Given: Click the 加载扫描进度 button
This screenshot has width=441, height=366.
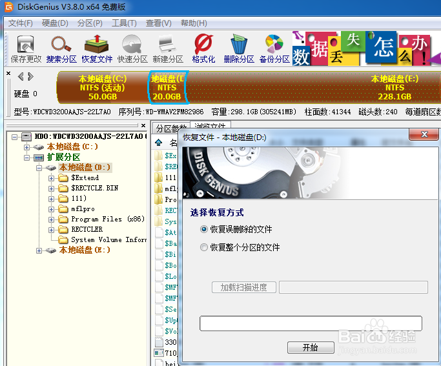Looking at the screenshot, I should 244,287.
